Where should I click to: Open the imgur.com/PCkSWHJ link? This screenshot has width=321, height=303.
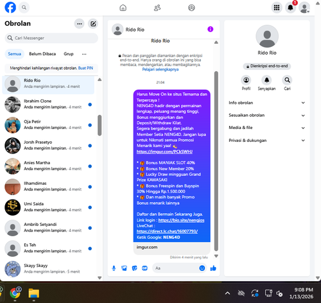[x=164, y=151]
